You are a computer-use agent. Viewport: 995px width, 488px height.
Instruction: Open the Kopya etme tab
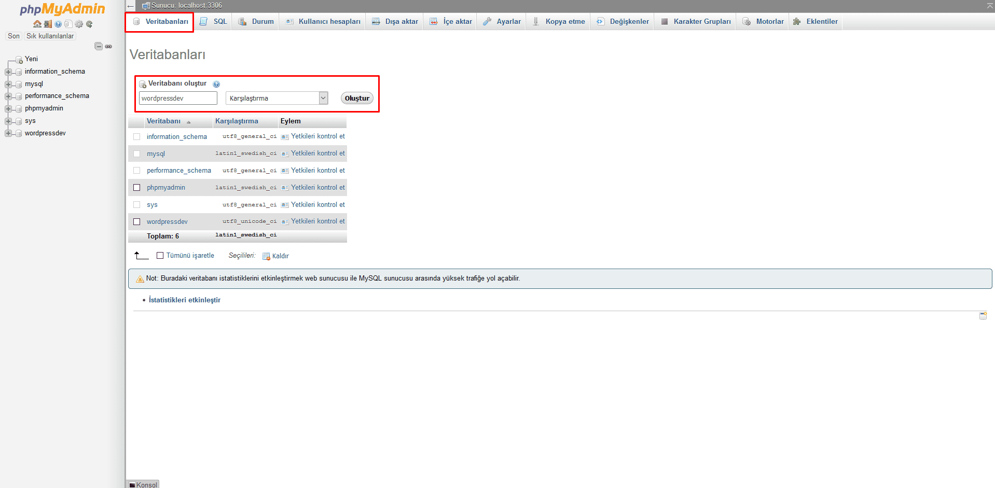(559, 22)
